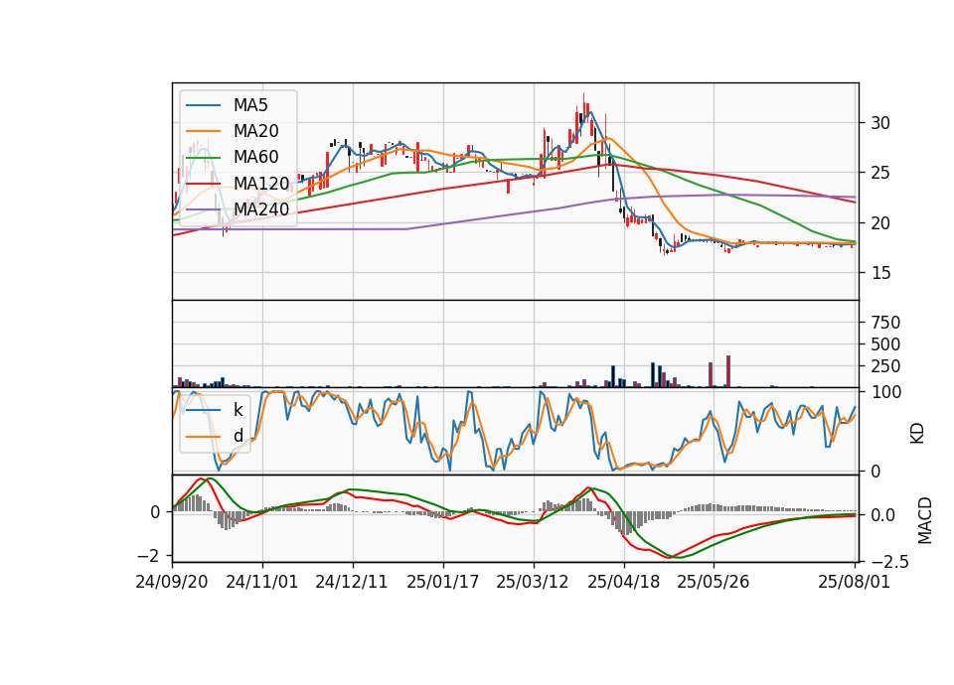This screenshot has height=685, width=954.
Task: Click the 25/08/01 date label
Action: [855, 582]
